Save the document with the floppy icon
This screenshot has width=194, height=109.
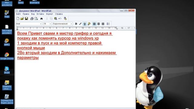coord(26,18)
